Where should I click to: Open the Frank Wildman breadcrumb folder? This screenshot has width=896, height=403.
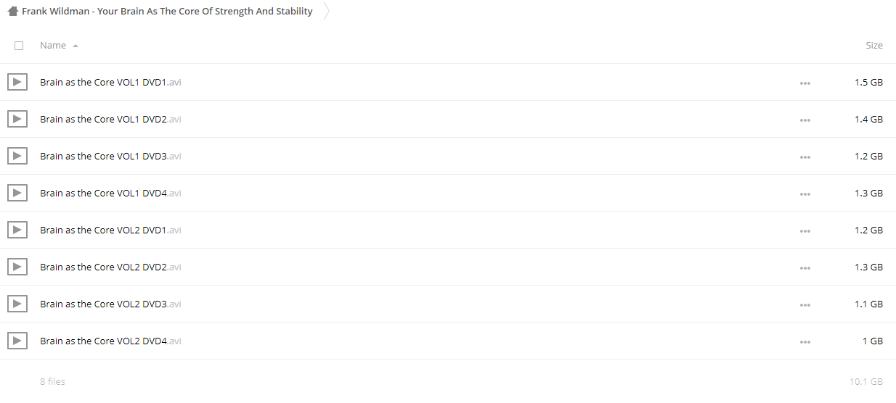(167, 11)
